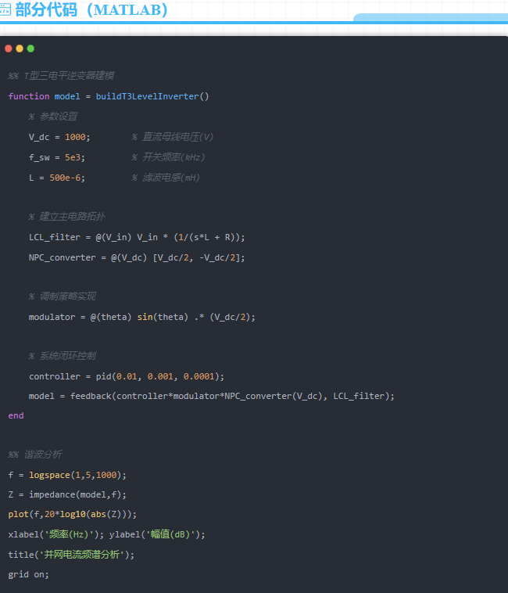Click the code icon beside the section title
This screenshot has height=593, width=508.
[x=5, y=10]
